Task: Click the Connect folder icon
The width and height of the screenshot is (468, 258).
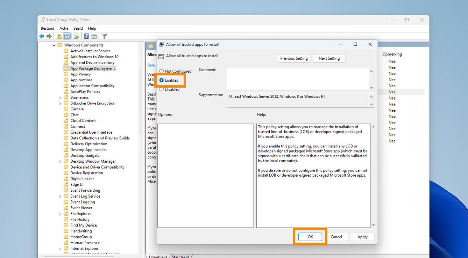Action: point(66,127)
